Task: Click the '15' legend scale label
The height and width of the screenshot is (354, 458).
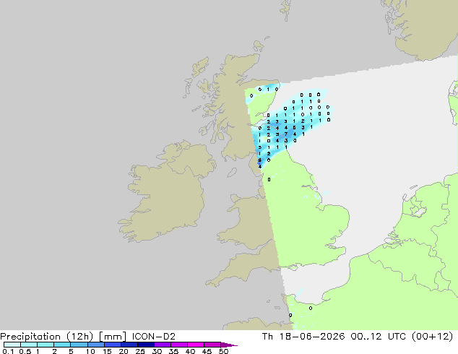Action: point(107,351)
